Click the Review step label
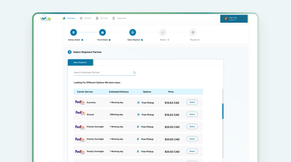The image size is (291, 162). [x=163, y=40]
